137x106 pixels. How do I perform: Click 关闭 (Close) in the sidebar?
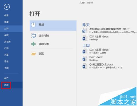[x=6, y=68]
